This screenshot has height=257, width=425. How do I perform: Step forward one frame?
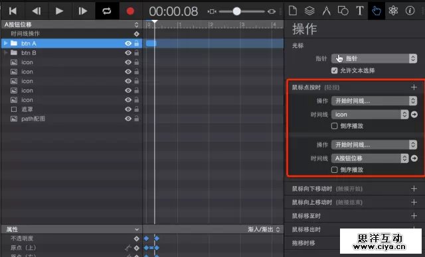click(82, 11)
